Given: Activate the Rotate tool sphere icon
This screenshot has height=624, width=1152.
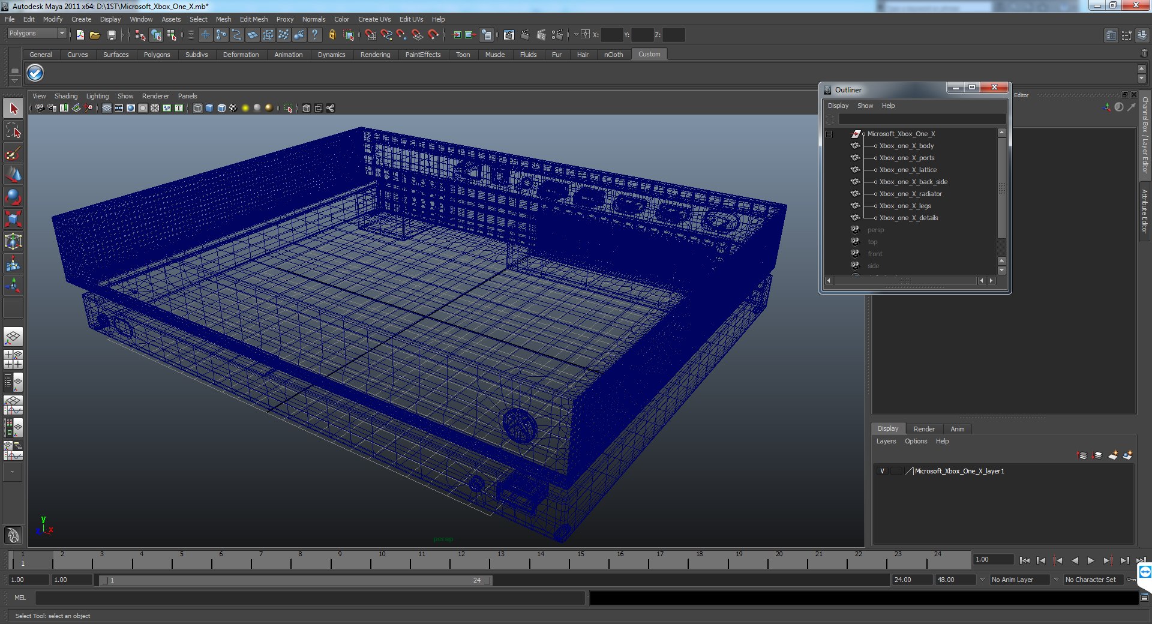Looking at the screenshot, I should coord(13,197).
